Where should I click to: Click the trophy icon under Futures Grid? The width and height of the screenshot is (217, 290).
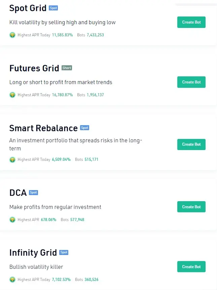[x=12, y=95]
